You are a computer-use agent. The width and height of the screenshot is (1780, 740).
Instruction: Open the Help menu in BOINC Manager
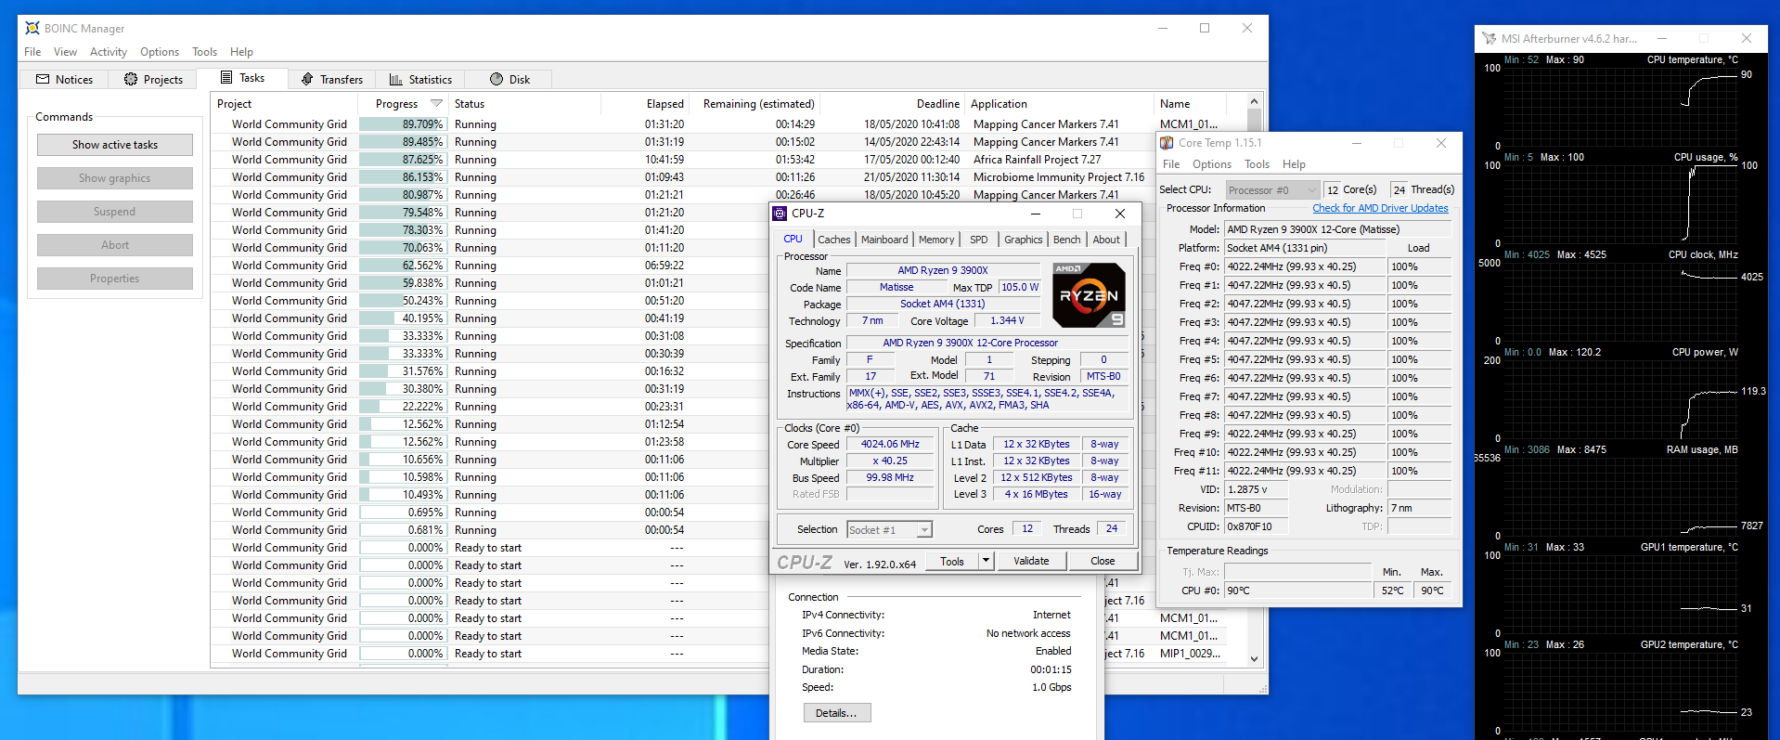[241, 52]
